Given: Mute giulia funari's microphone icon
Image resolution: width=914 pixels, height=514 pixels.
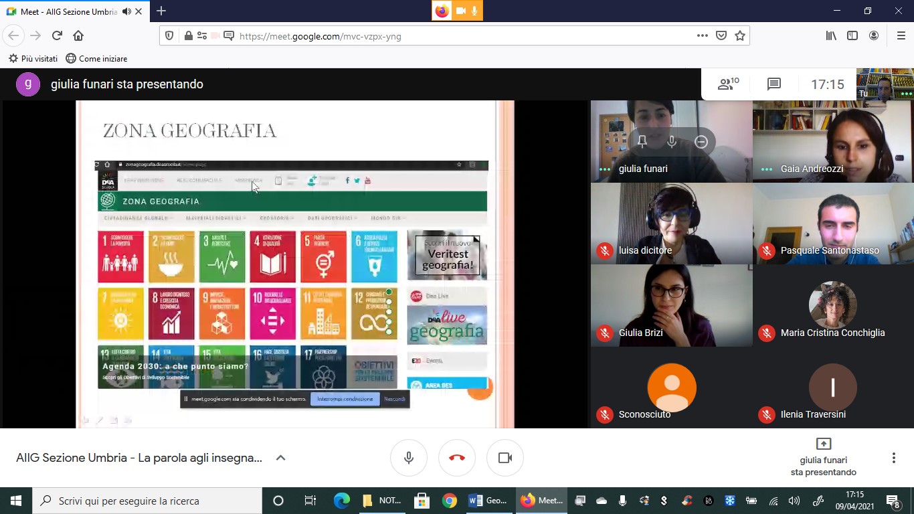Looking at the screenshot, I should 672,141.
